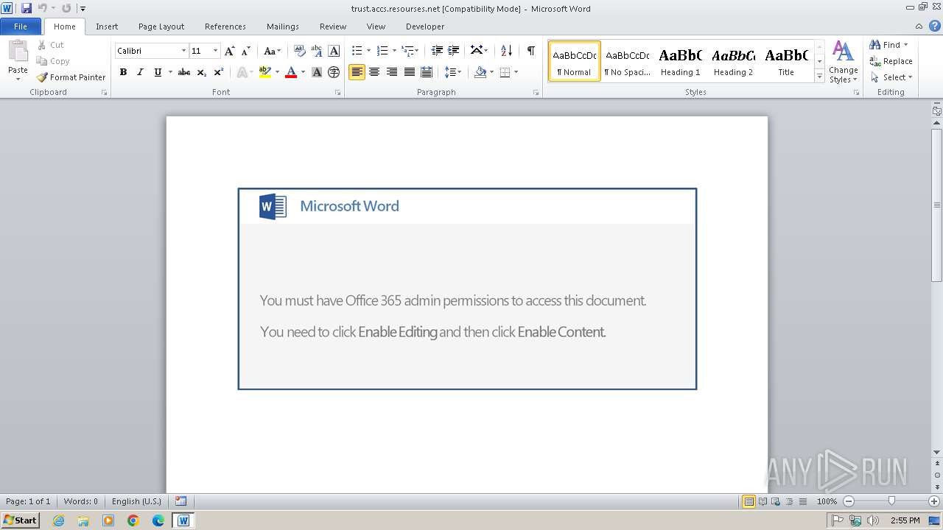The height and width of the screenshot is (530, 943).
Task: Open the numbering list dropdown
Action: click(x=394, y=51)
